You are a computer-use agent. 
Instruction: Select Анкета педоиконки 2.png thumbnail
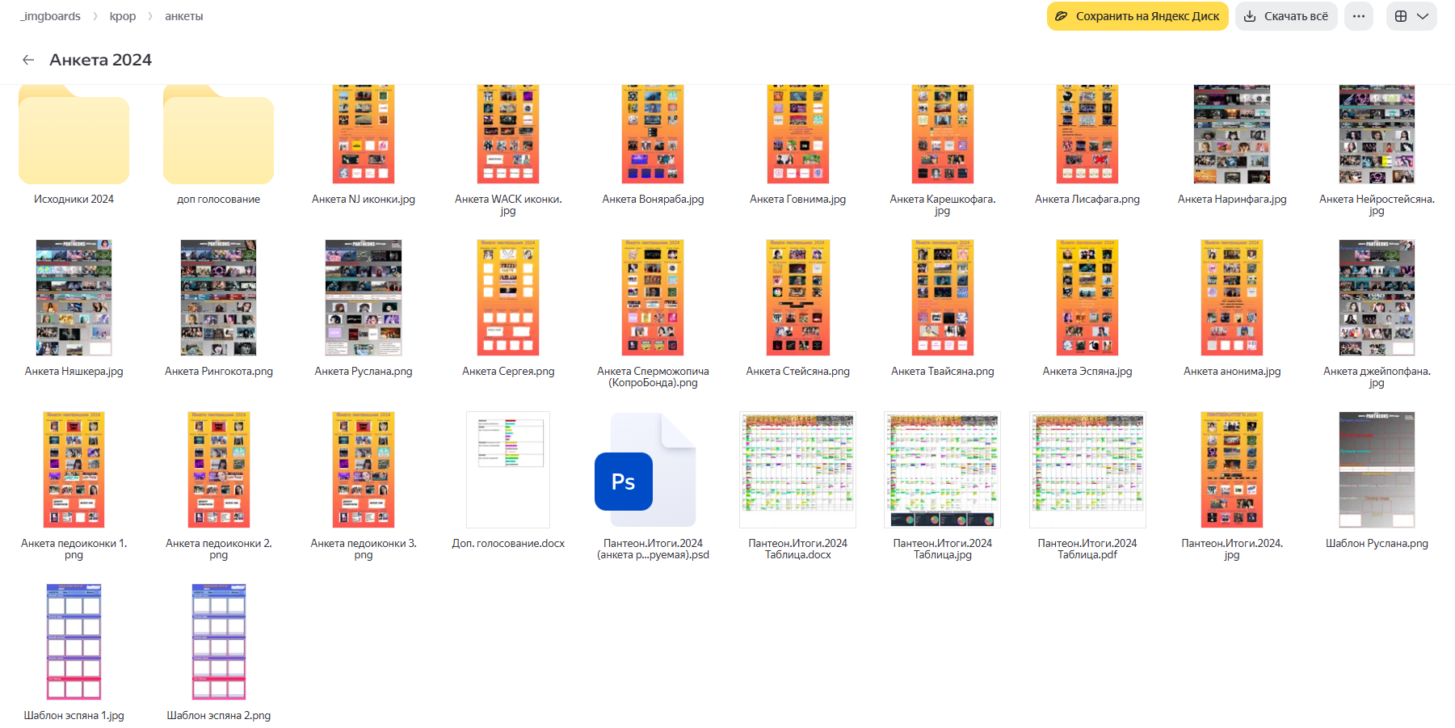click(x=218, y=469)
